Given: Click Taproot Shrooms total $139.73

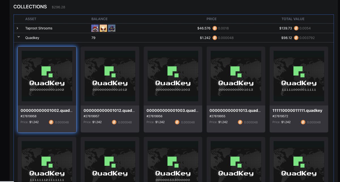Looking at the screenshot, I should pos(286,28).
